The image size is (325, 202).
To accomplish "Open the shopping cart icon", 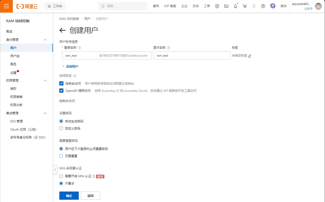I will pos(245,6).
